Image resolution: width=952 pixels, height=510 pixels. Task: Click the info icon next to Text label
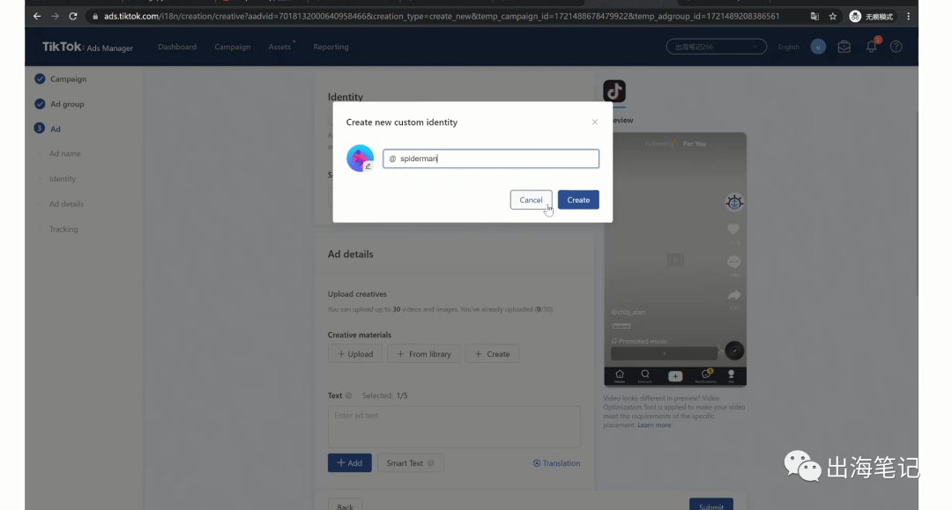pyautogui.click(x=348, y=395)
